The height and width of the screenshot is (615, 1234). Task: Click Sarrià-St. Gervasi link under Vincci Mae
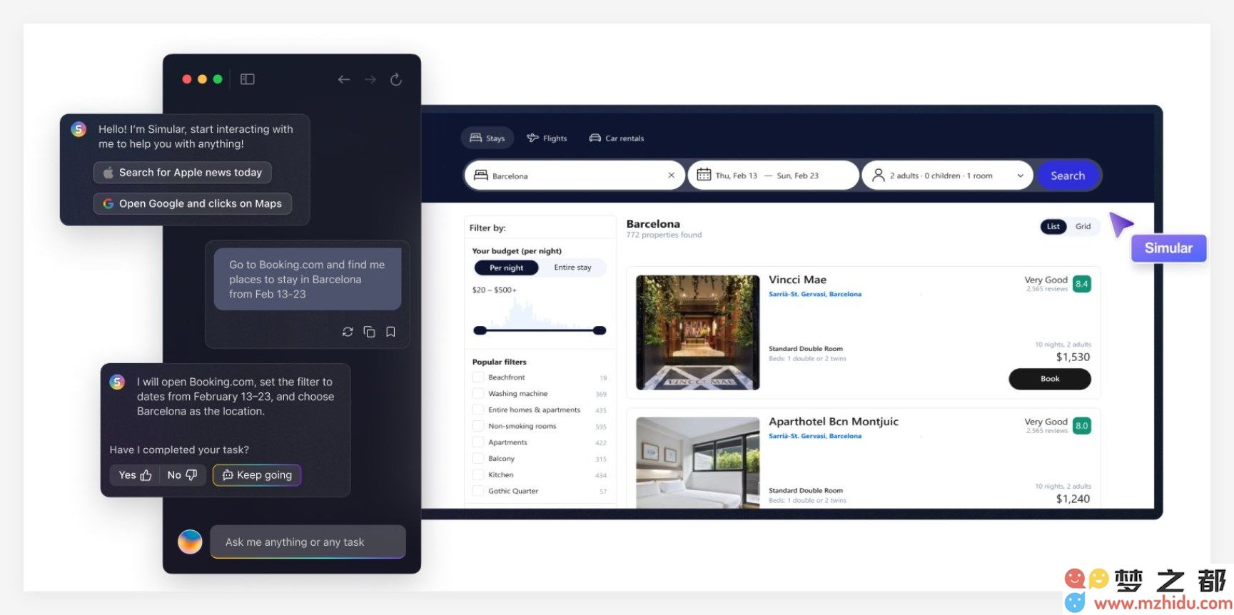(815, 295)
